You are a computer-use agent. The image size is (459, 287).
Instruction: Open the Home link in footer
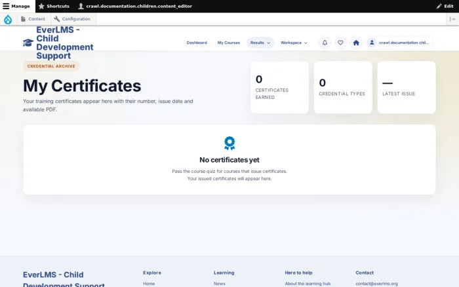click(149, 284)
